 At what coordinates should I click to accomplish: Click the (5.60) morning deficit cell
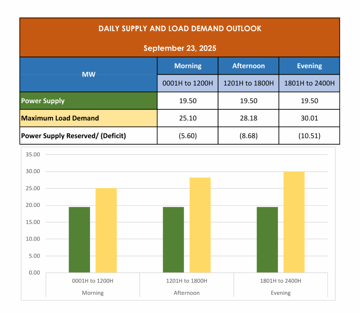click(187, 136)
